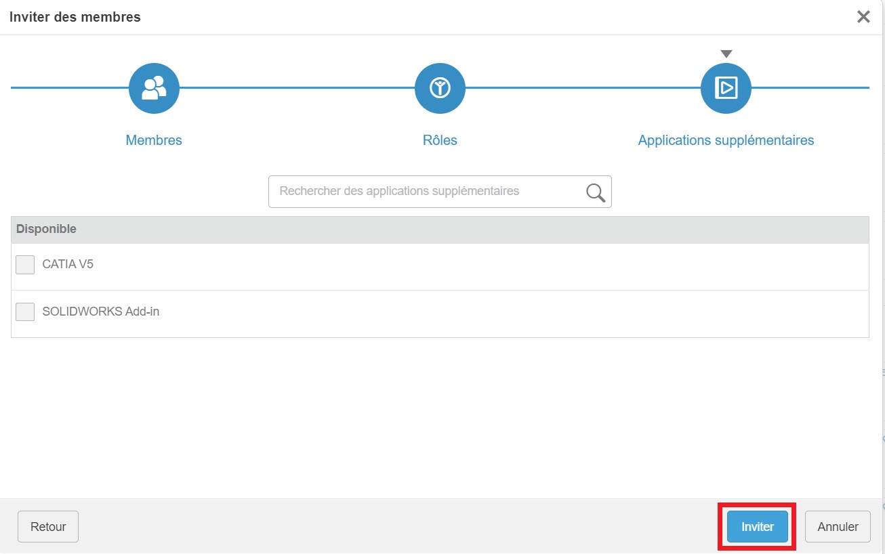Enable the SOLIDWORKS Add-in checkbox
This screenshot has height=554, width=885.
tap(25, 312)
